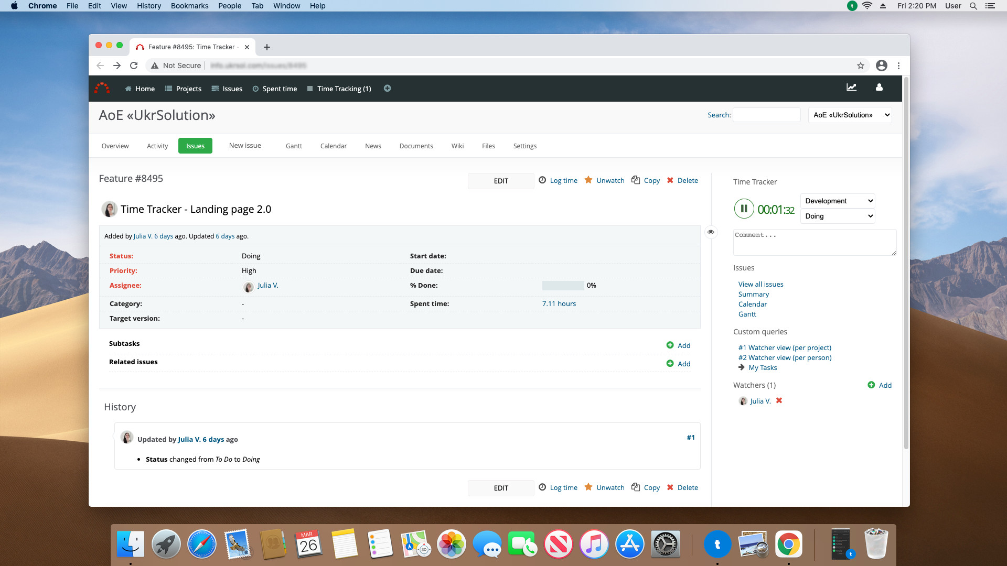Open the AoE «UkrSolution» project dropdown

point(850,115)
